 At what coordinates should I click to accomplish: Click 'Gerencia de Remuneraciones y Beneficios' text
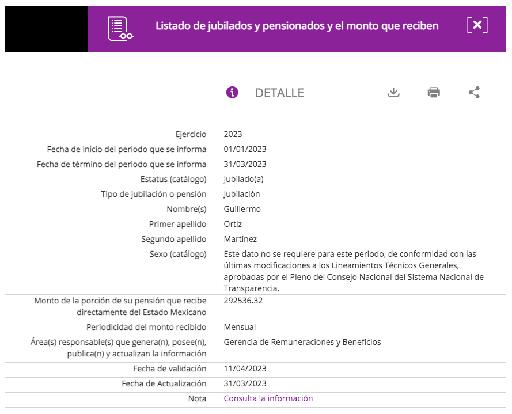pos(302,342)
